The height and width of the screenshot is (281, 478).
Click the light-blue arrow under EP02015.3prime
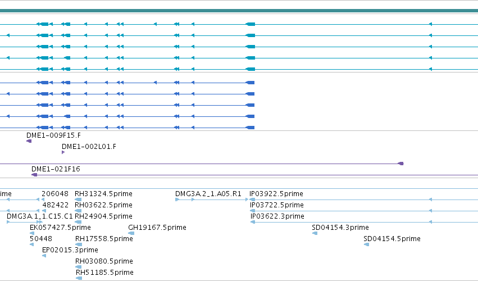[44, 256]
